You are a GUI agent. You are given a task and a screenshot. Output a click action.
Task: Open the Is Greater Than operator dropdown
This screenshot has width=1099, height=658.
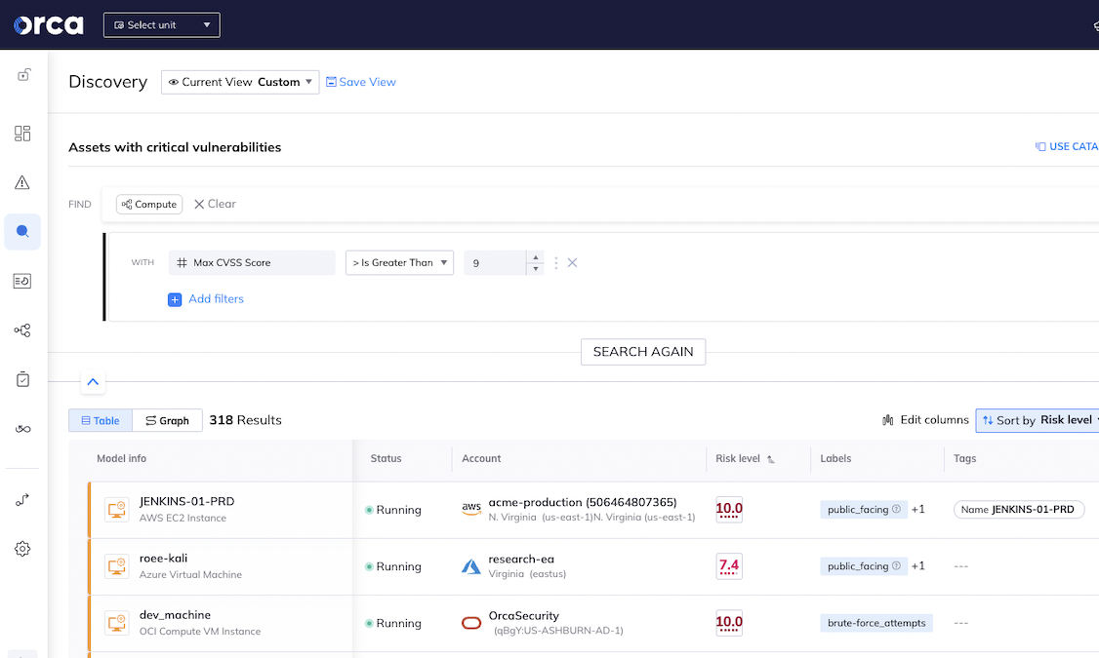[399, 262]
